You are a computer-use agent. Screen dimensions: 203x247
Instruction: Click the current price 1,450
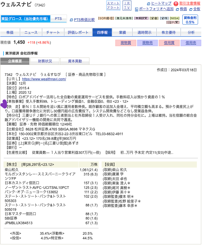click(19, 42)
